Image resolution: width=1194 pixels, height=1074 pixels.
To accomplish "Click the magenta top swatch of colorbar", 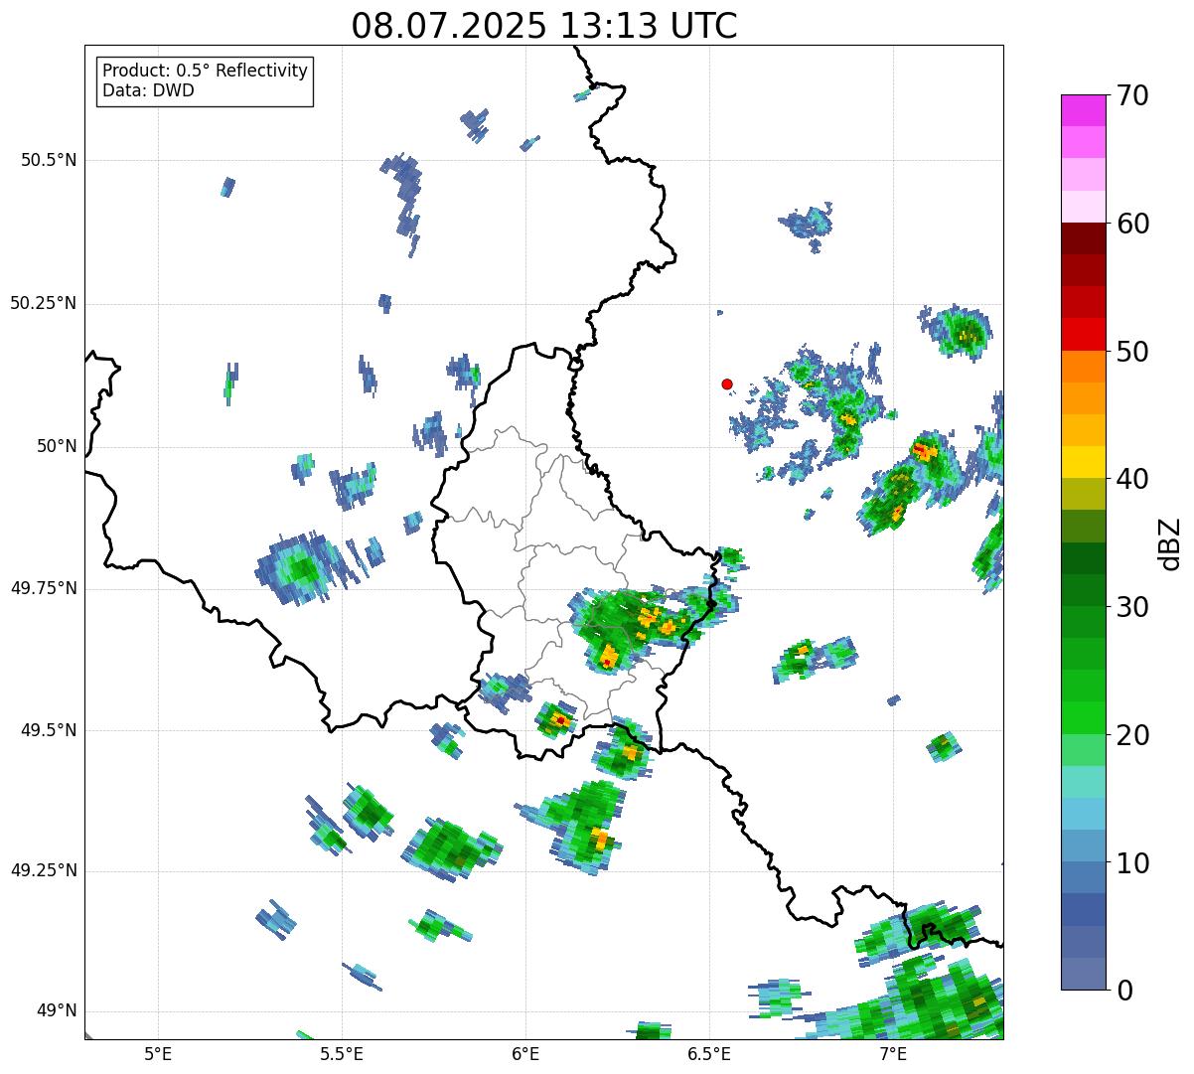I will coord(1083,110).
